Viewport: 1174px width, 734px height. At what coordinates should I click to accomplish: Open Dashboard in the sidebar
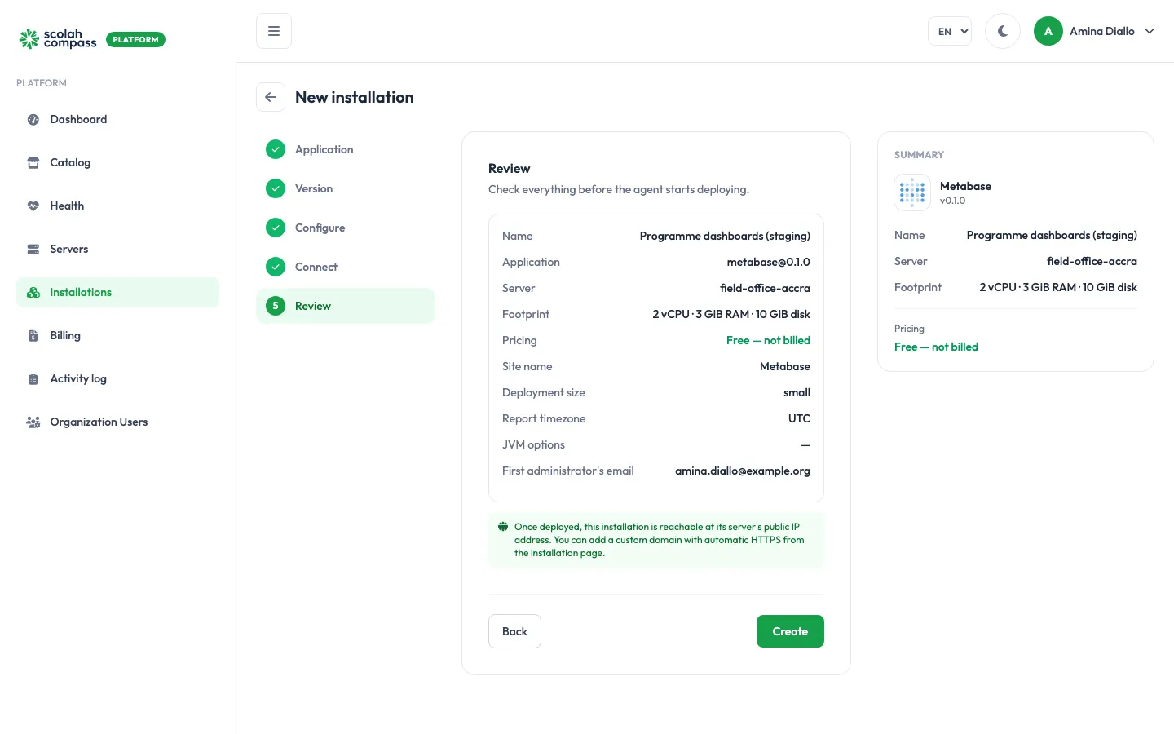[x=118, y=119]
